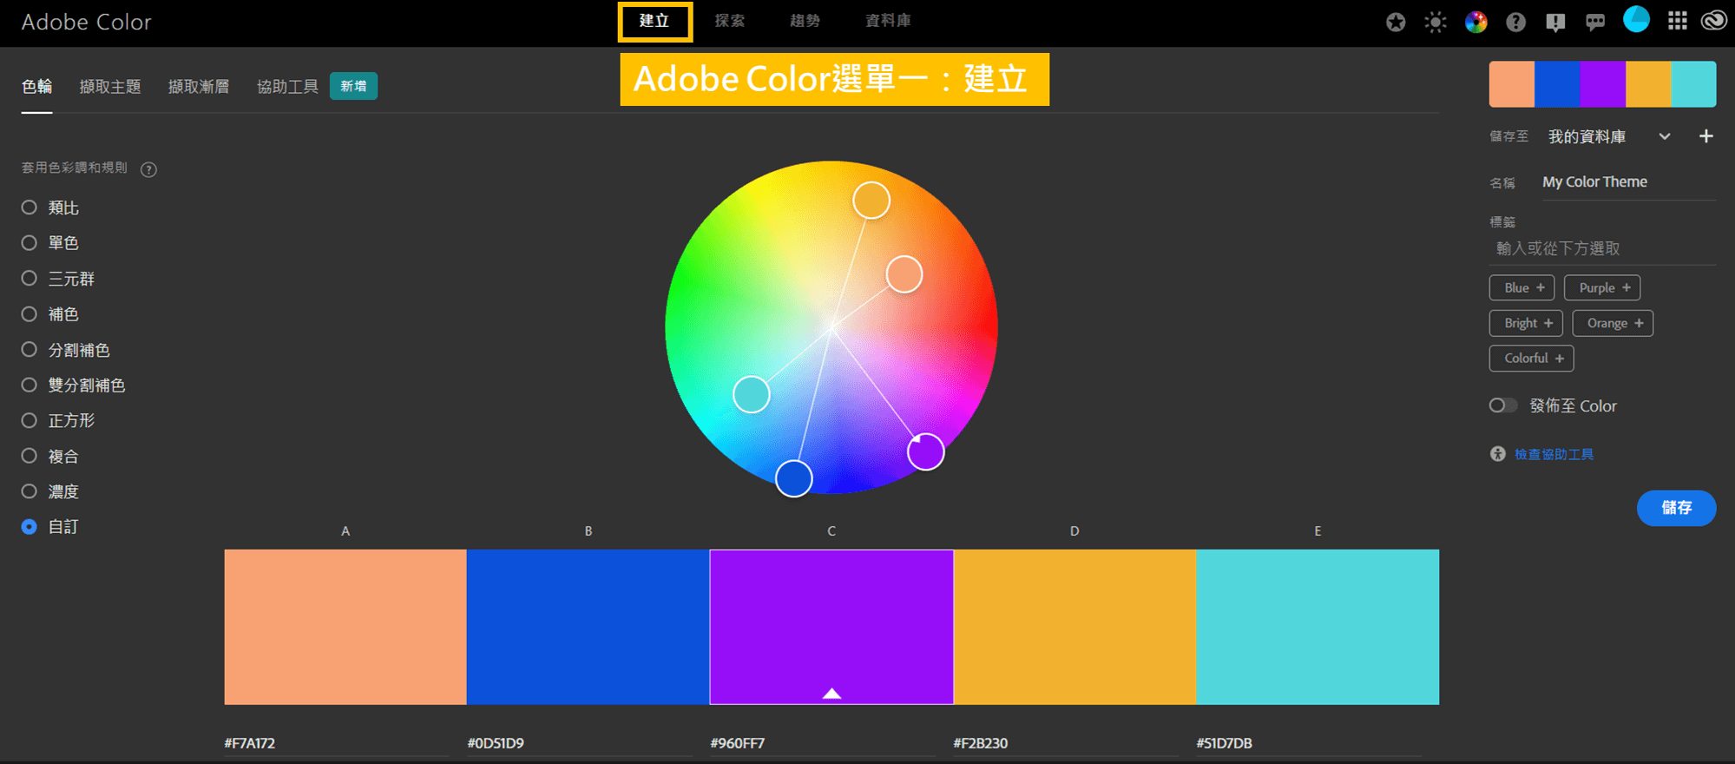Click the hex value #F2B230

981,743
